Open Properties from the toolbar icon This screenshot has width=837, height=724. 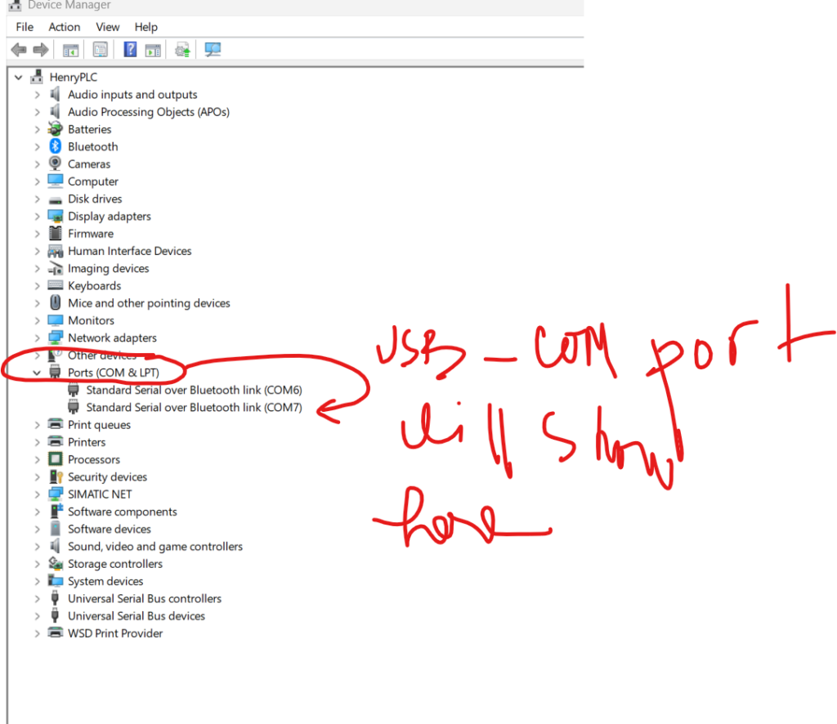101,51
